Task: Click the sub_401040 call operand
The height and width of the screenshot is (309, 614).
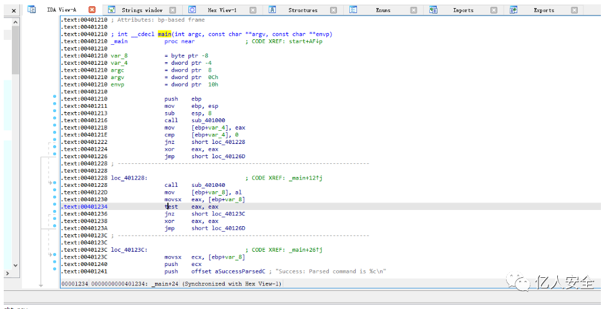Action: pyautogui.click(x=208, y=185)
